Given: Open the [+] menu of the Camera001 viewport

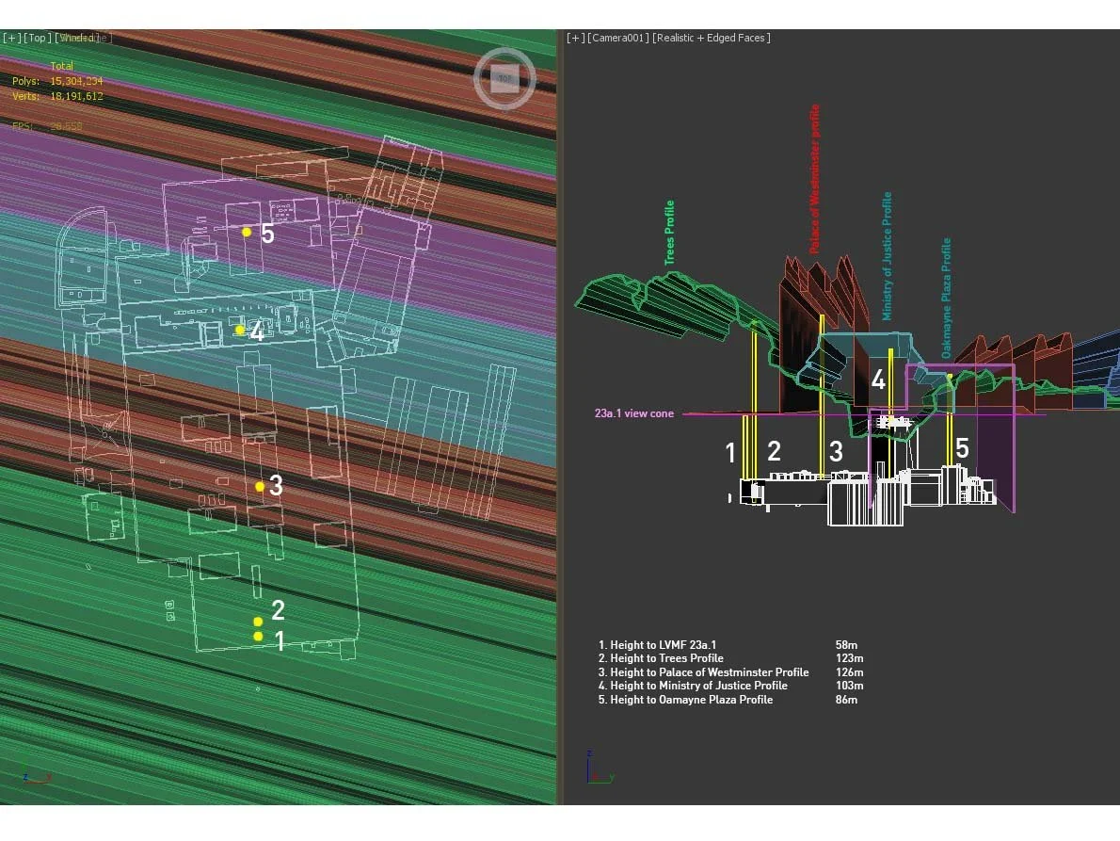Looking at the screenshot, I should tap(576, 38).
